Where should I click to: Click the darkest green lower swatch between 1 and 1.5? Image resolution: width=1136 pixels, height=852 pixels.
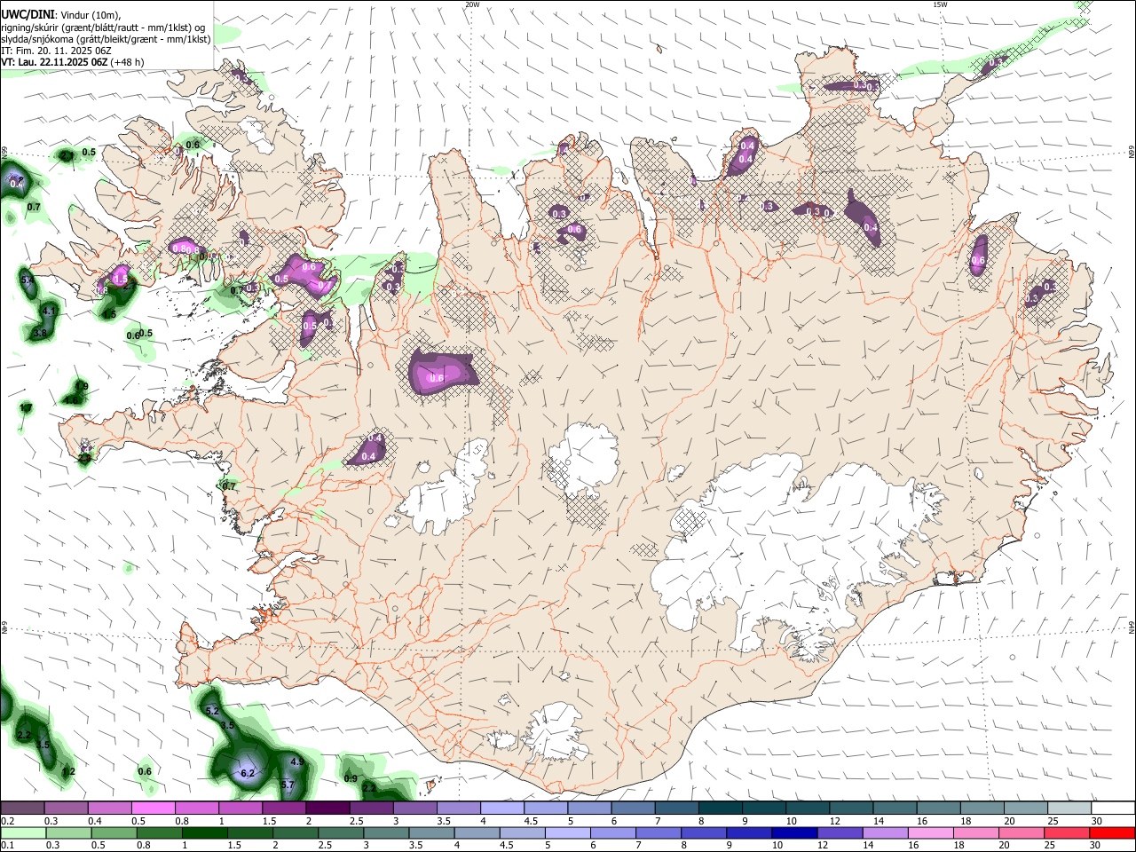(204, 832)
